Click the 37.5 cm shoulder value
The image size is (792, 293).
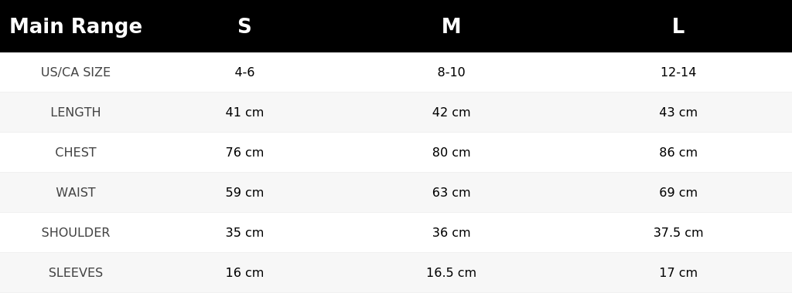[x=678, y=233]
